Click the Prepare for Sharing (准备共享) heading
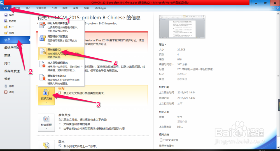 tap(64, 115)
